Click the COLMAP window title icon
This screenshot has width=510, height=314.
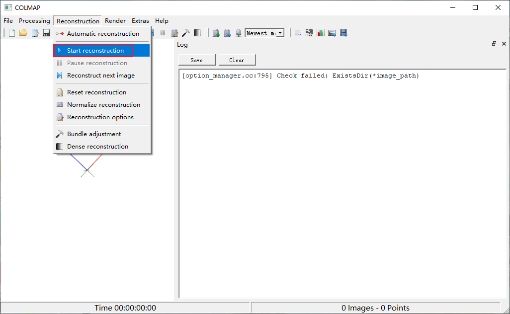coord(8,7)
